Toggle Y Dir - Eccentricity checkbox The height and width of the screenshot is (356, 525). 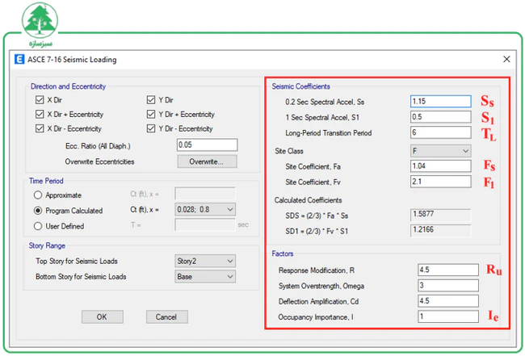(151, 128)
